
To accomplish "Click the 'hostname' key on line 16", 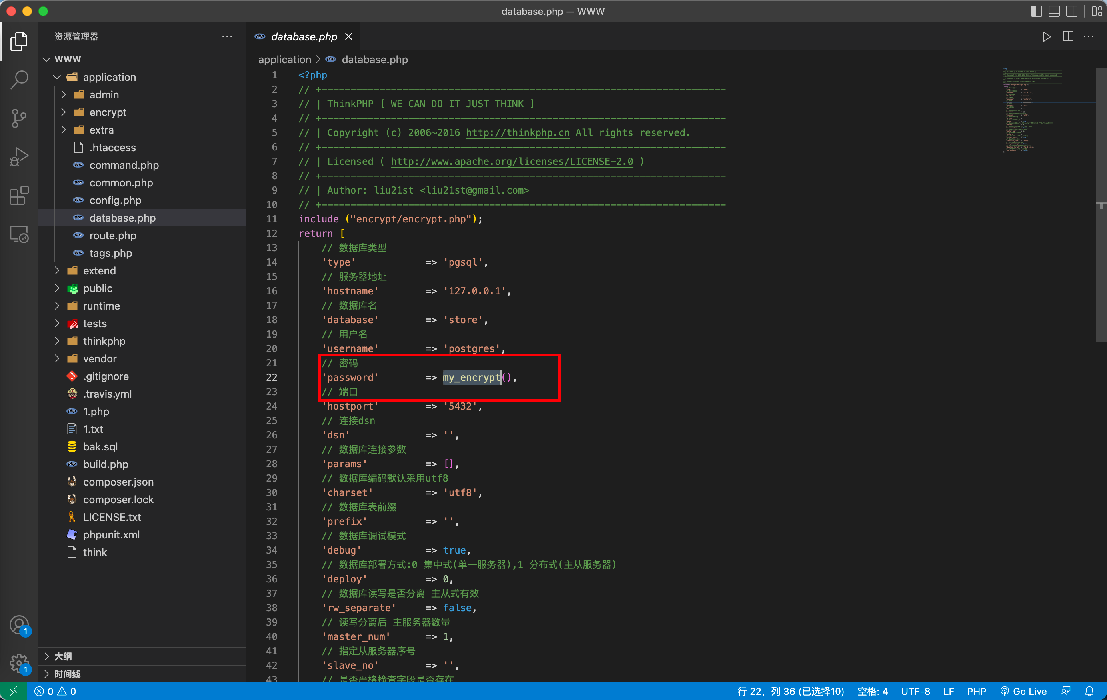I will pyautogui.click(x=350, y=291).
